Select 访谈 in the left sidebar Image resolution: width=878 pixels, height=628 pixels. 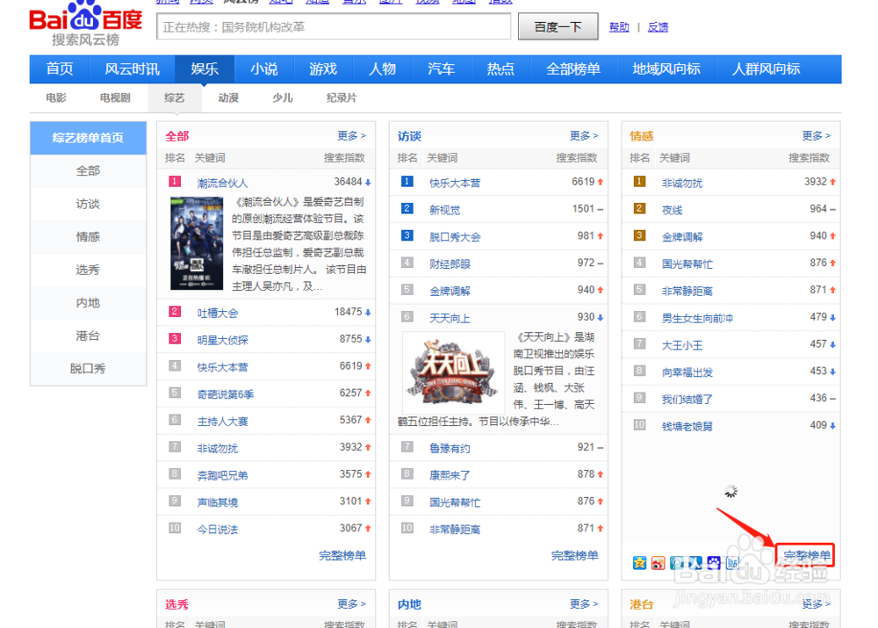pos(88,204)
